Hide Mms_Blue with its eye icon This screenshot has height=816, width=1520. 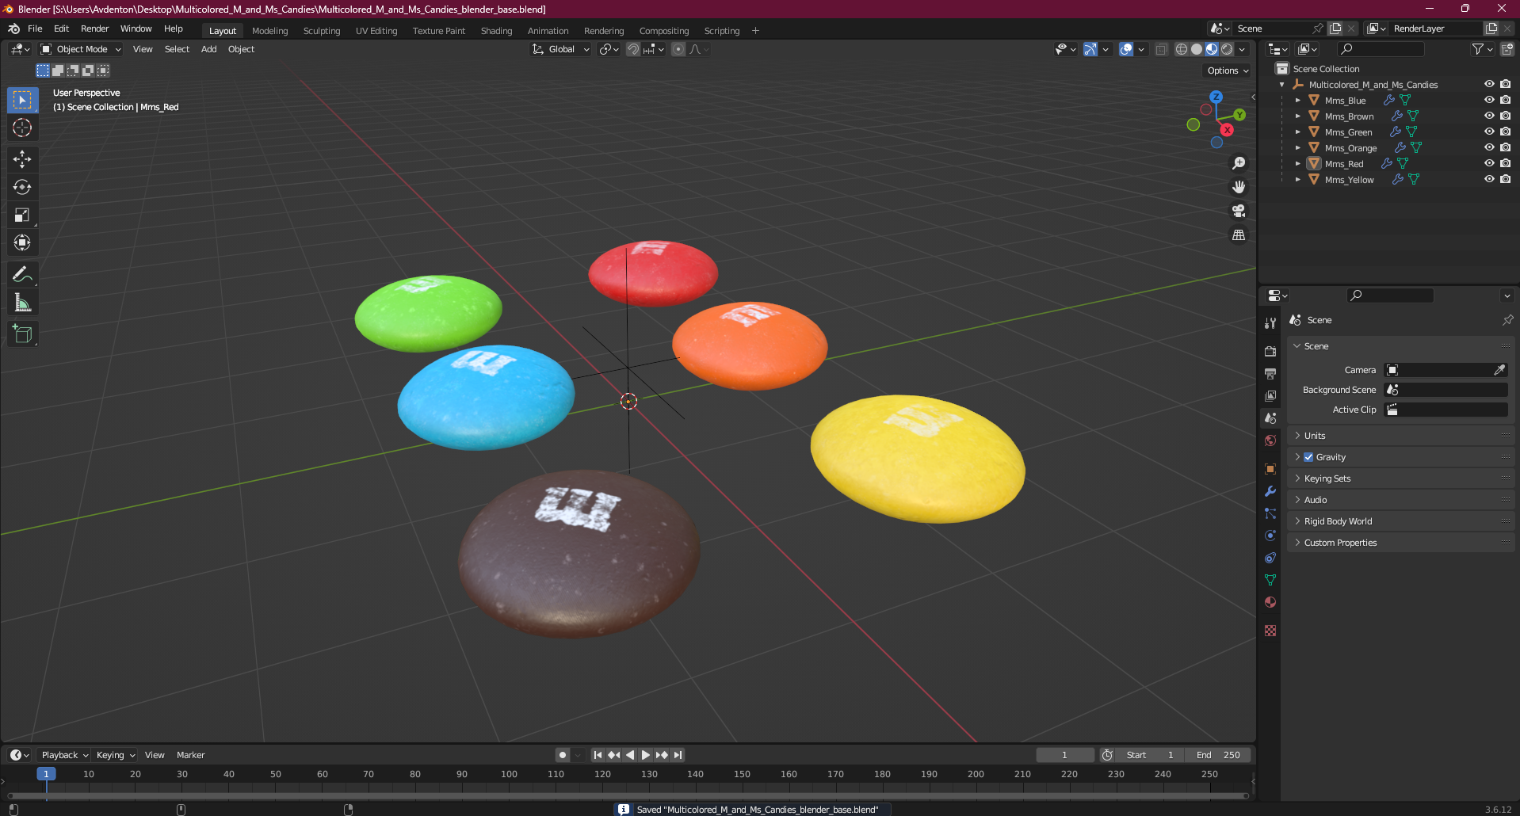coord(1489,100)
